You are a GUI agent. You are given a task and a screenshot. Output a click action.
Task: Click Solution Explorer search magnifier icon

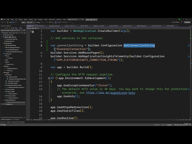pos(24,30)
